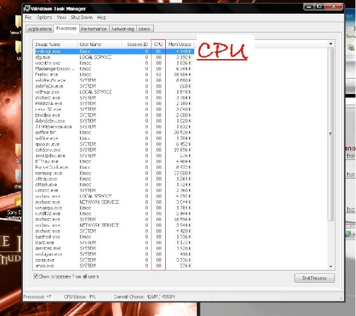Go to the Networking tab
Image resolution: width=356 pixels, height=316 pixels.
(123, 29)
